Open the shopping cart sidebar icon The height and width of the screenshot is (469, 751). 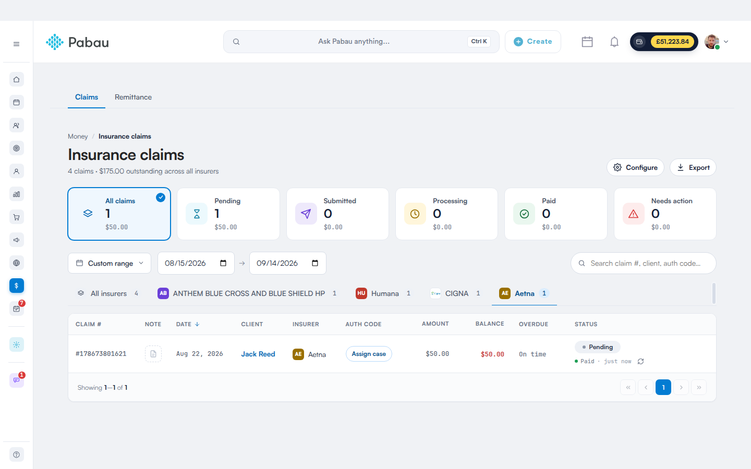coord(17,217)
